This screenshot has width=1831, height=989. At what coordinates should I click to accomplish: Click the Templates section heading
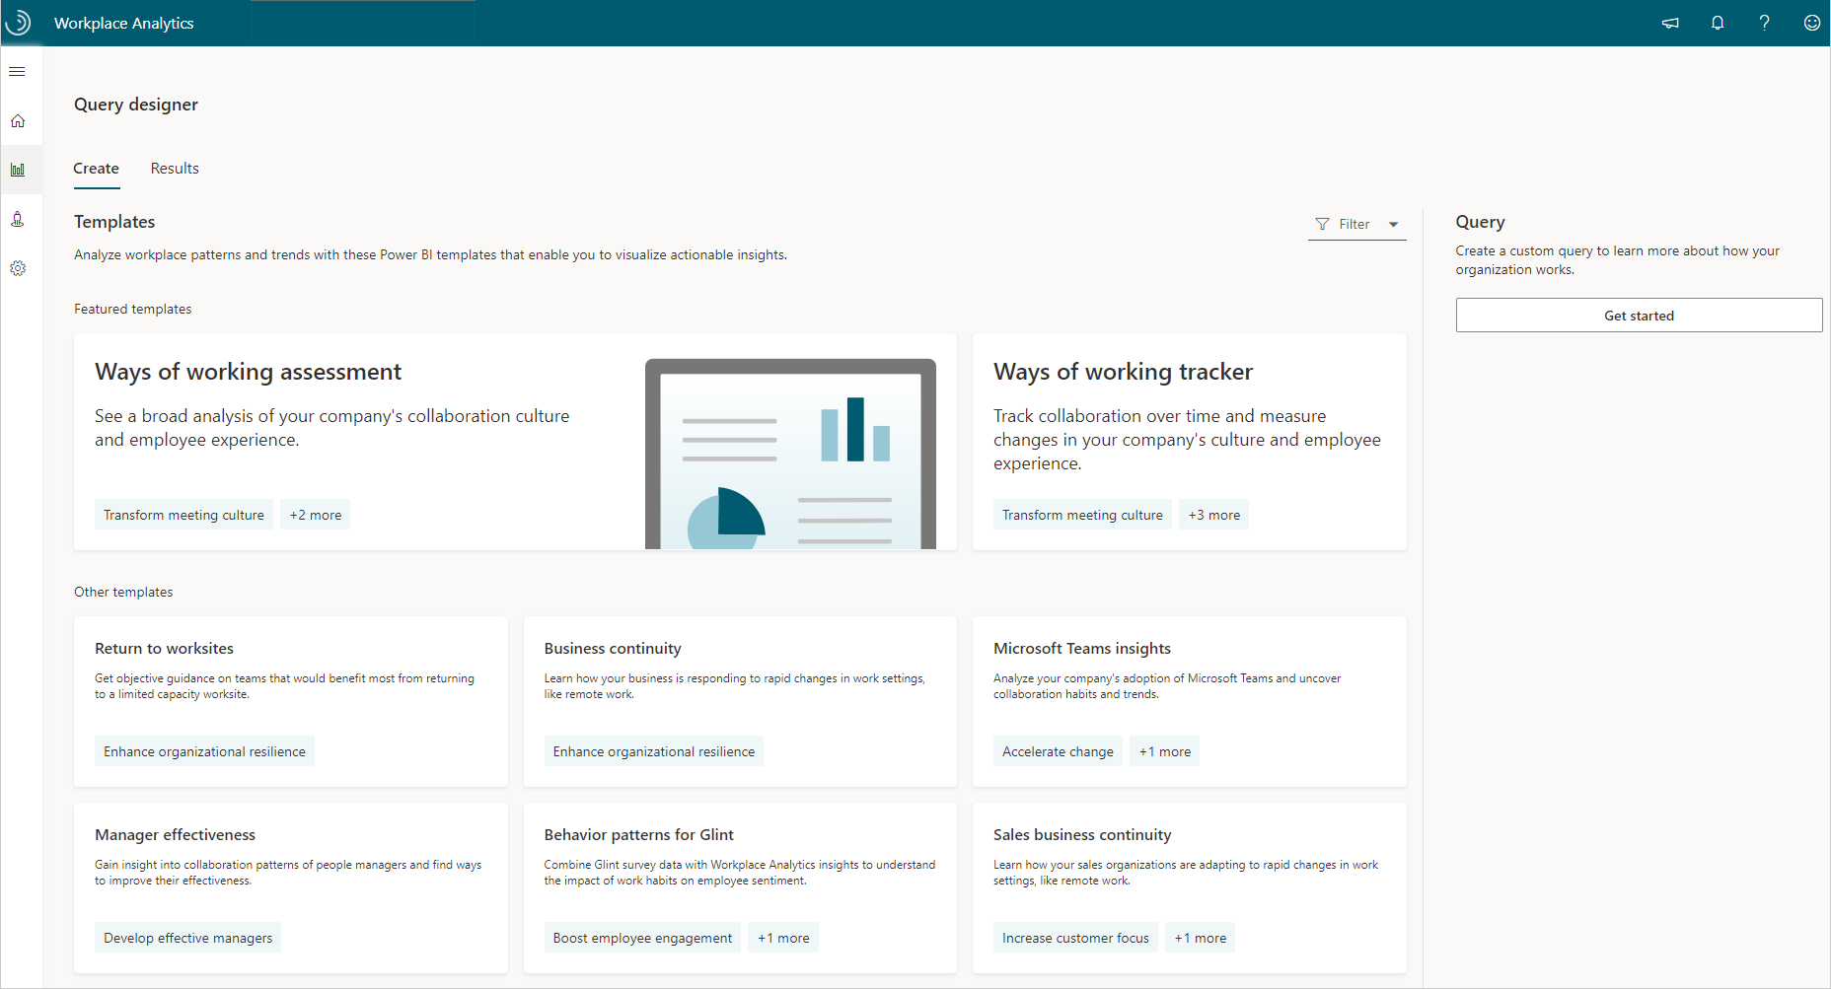click(114, 222)
